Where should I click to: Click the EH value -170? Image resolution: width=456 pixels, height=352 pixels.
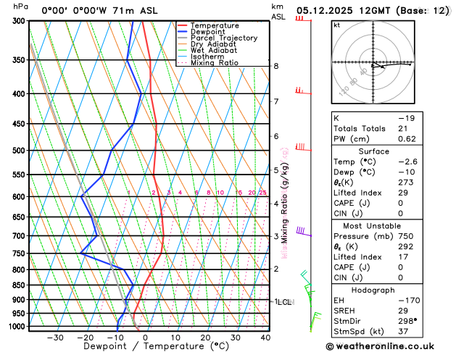409,301
